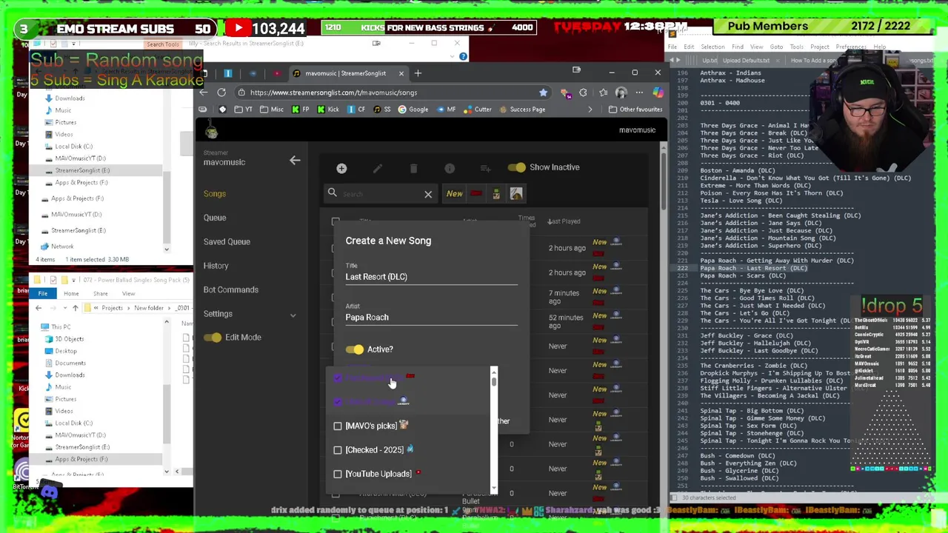
Task: Uncheck the second checked attribute in dropdown
Action: pyautogui.click(x=338, y=402)
